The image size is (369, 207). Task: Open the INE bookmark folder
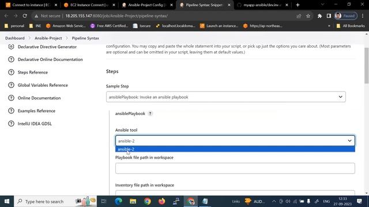click(35, 26)
